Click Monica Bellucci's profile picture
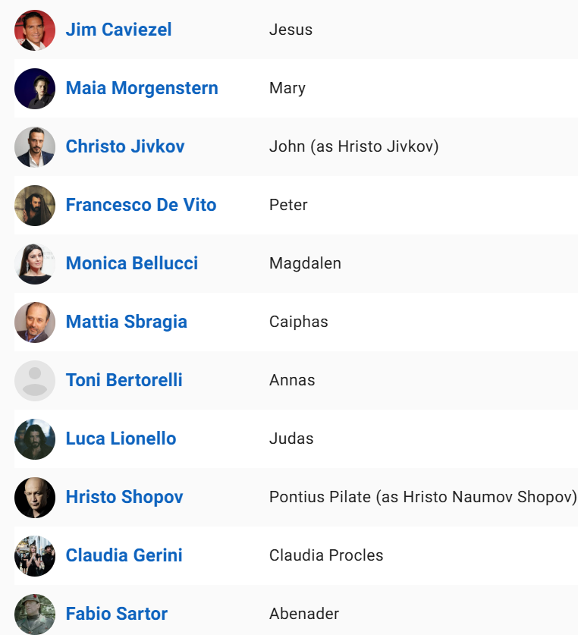This screenshot has width=578, height=635. point(35,264)
